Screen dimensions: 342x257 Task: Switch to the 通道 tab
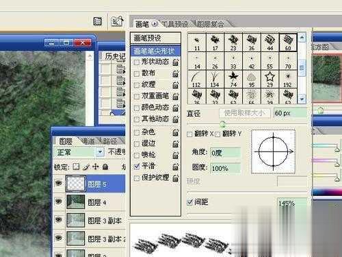pyautogui.click(x=88, y=141)
